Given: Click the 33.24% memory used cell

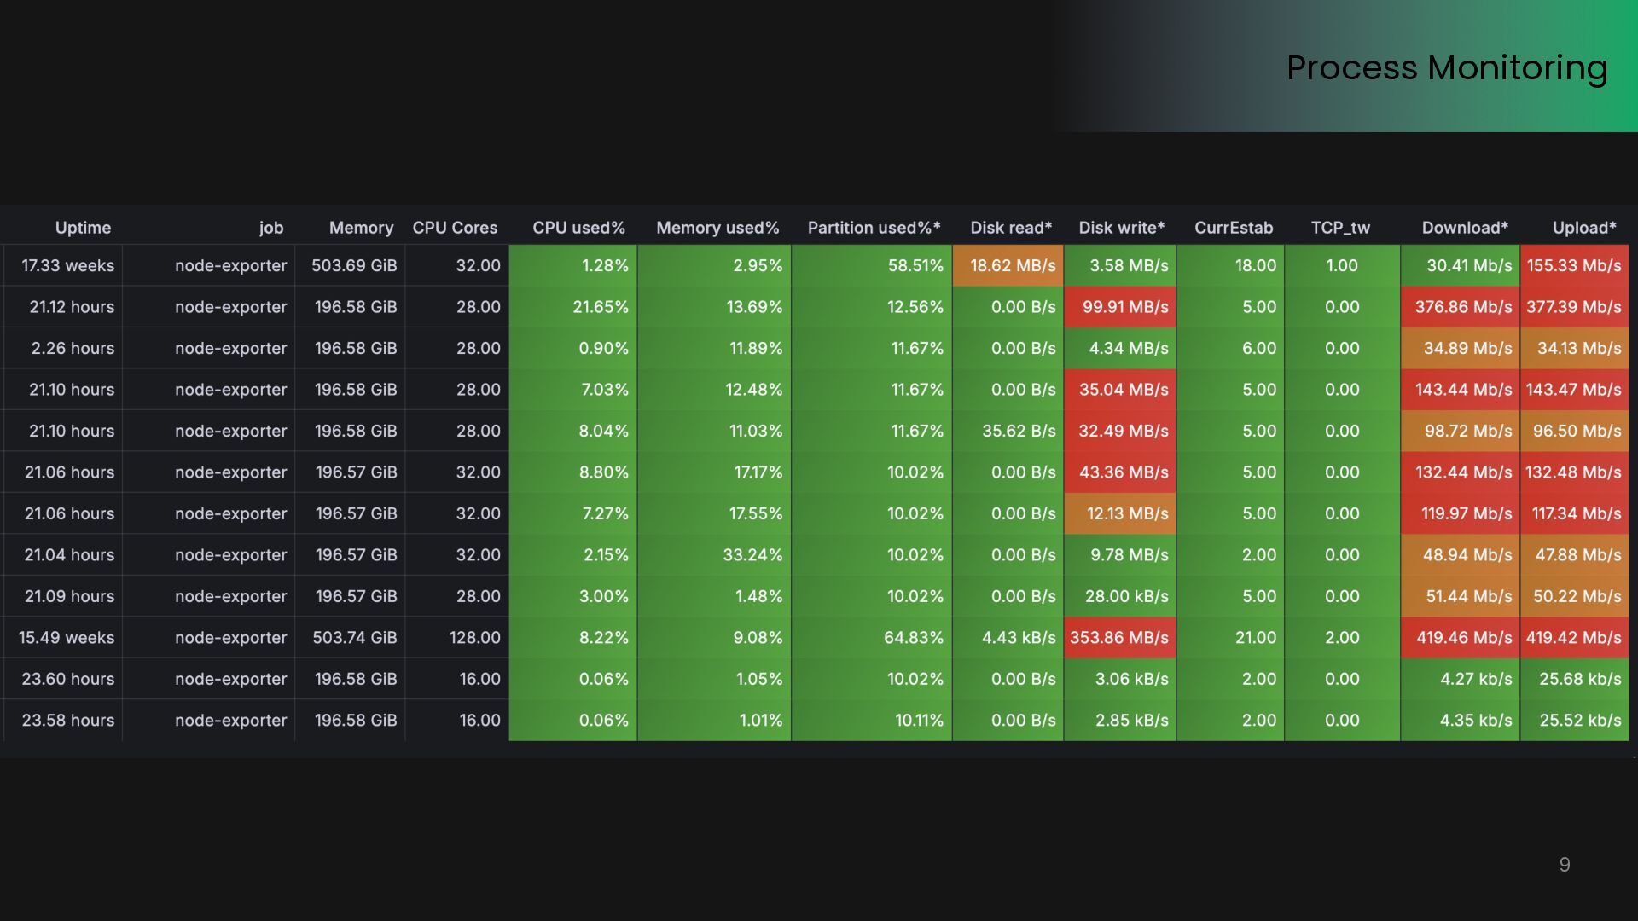Looking at the screenshot, I should click(x=752, y=555).
